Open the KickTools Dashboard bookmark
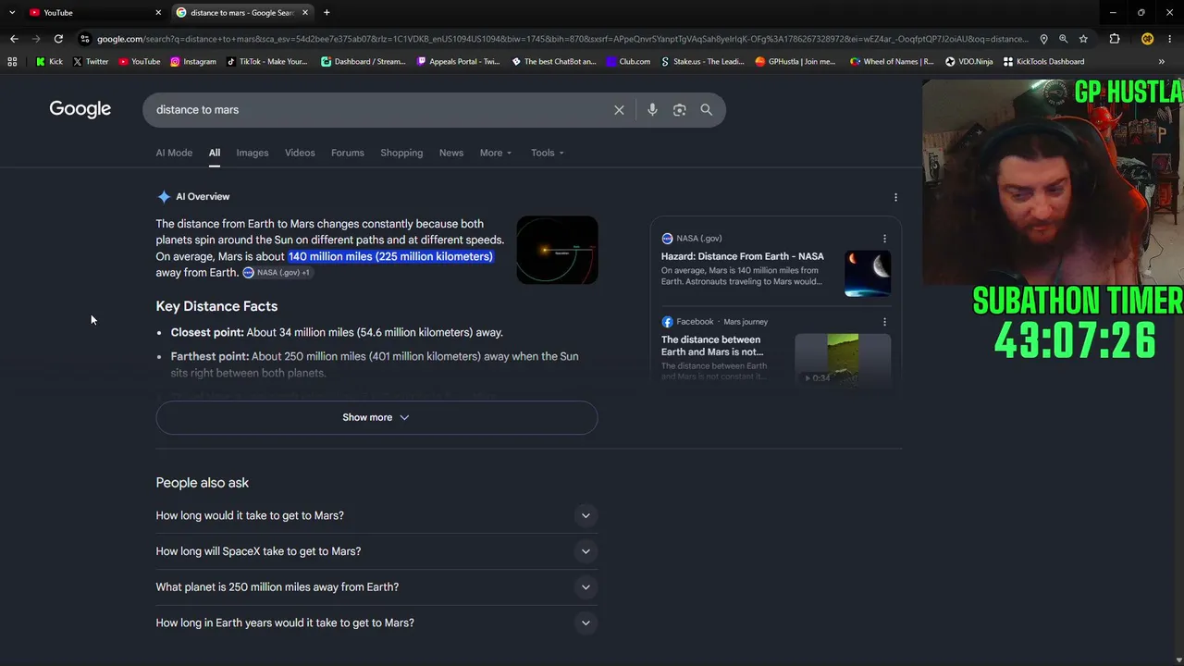Image resolution: width=1184 pixels, height=666 pixels. click(x=1043, y=62)
